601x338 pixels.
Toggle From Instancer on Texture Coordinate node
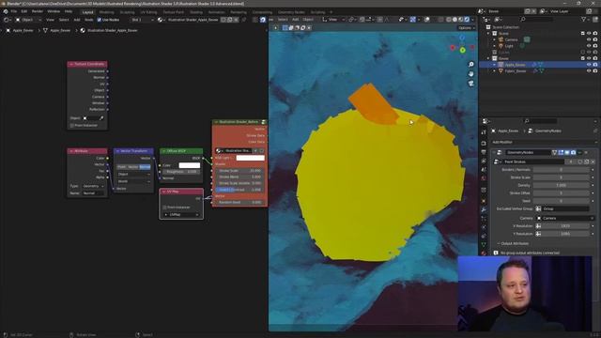[x=72, y=125]
